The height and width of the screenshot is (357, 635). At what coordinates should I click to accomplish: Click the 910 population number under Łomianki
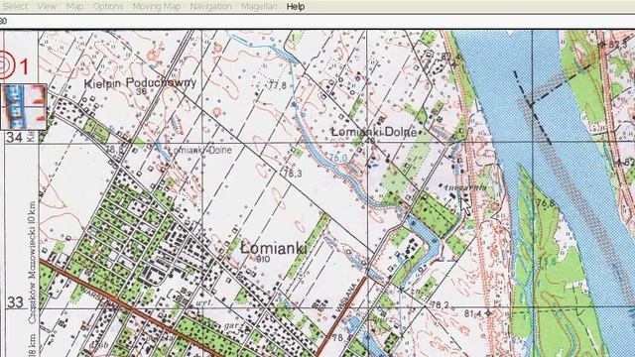pyautogui.click(x=263, y=259)
